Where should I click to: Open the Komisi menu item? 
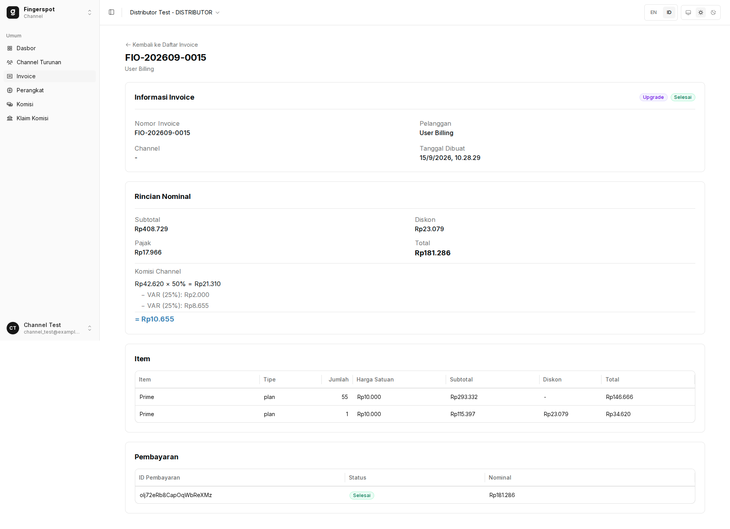(x=50, y=104)
